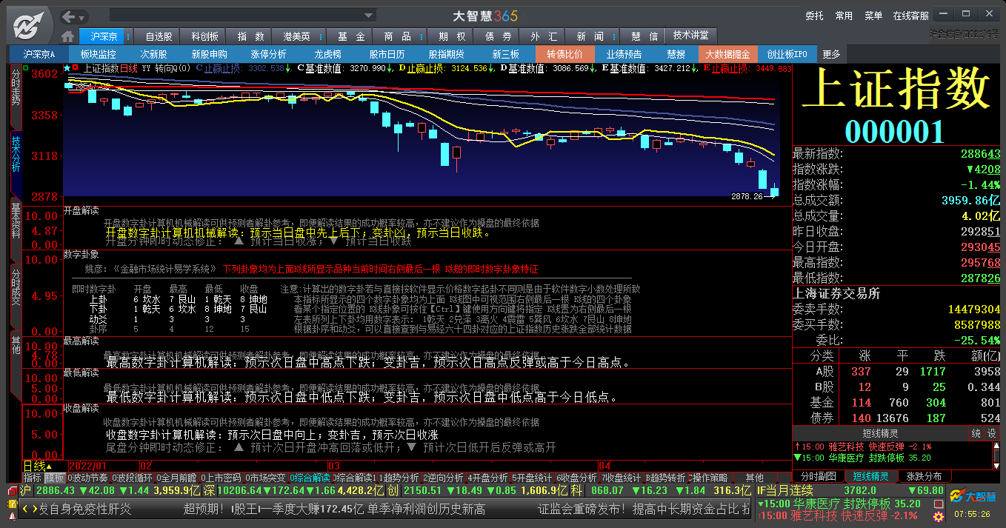Screen dimensions: 1006x528
Task: Select the 趋势分析 indicator
Action: click(x=399, y=478)
